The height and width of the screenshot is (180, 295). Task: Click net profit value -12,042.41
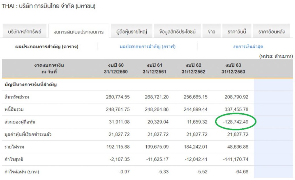[x=196, y=159]
